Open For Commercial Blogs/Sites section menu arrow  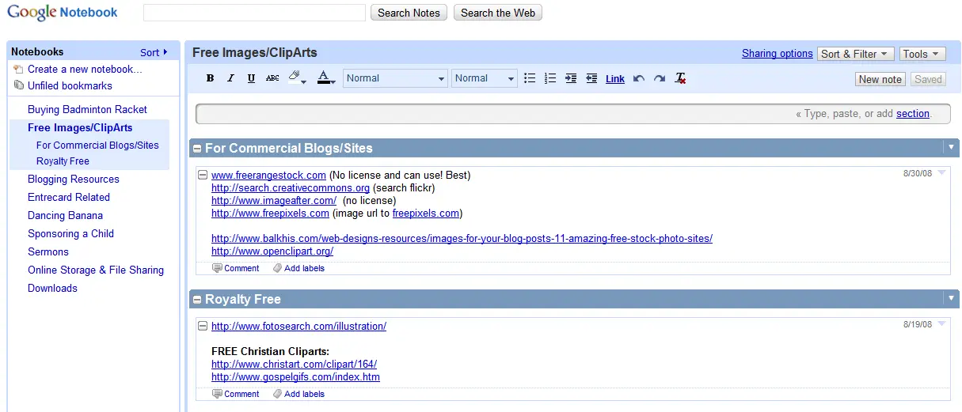pyautogui.click(x=951, y=147)
